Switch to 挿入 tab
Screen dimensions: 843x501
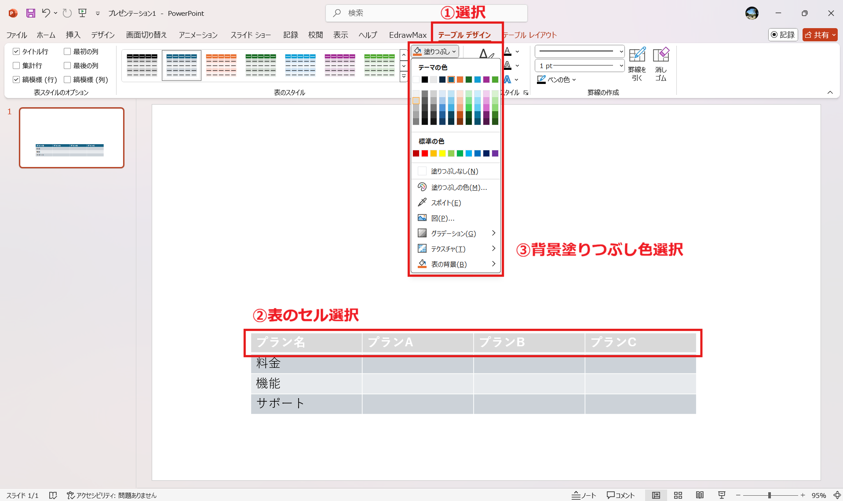(x=73, y=35)
